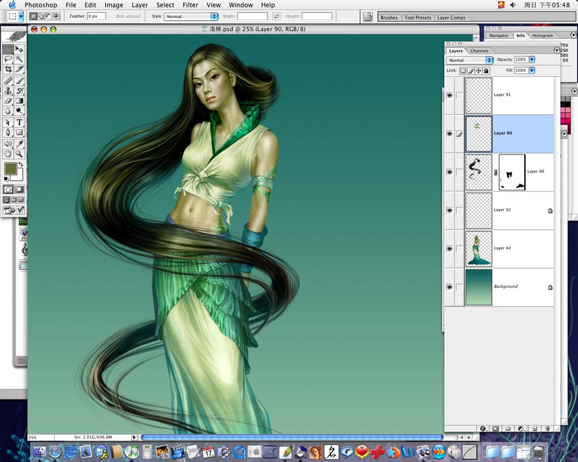The width and height of the screenshot is (578, 462).
Task: Select the Clone Stamp tool
Action: coord(8,90)
